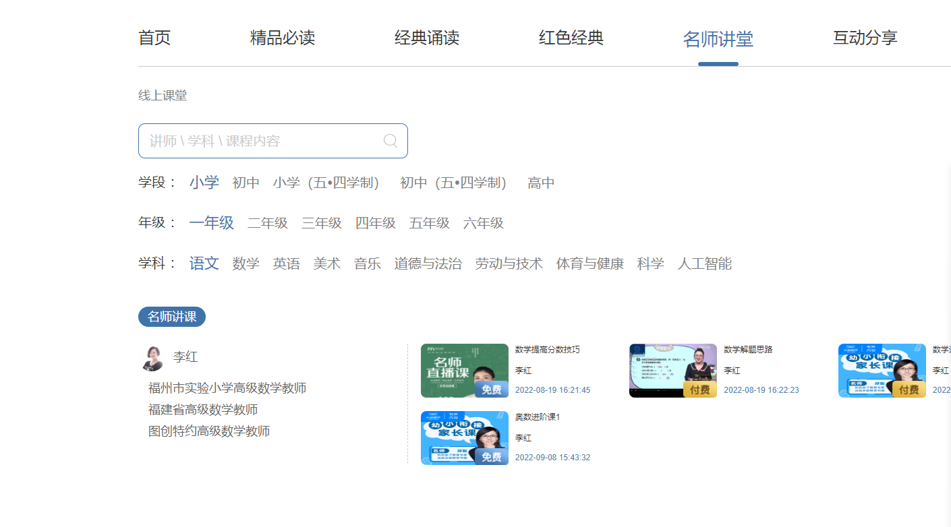Viewport: 951px width, 527px height.
Task: Click 图创特约高级数学教师 description line
Action: click(209, 431)
